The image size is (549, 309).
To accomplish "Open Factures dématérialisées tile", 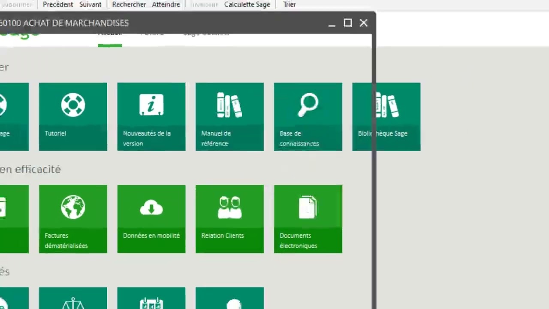I will (73, 219).
